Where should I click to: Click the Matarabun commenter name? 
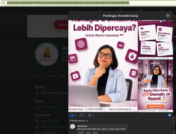(82, 126)
